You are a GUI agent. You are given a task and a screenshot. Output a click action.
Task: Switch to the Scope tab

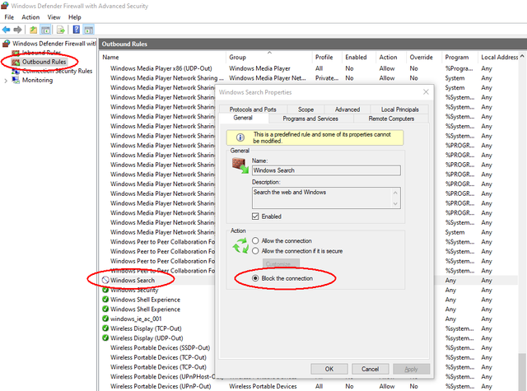(x=305, y=109)
